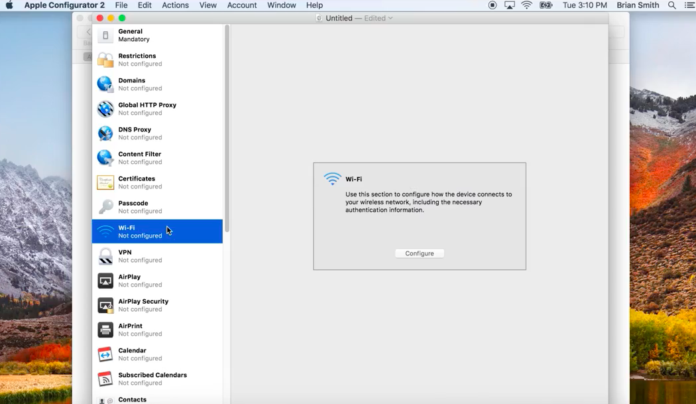Click the Untitled document title
The image size is (696, 404).
pos(339,18)
